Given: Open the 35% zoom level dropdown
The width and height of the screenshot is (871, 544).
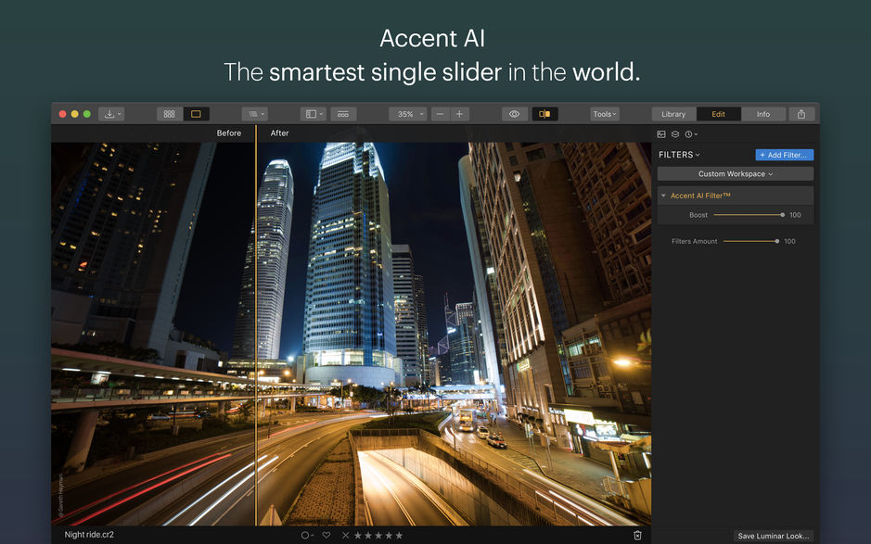Looking at the screenshot, I should coord(407,113).
